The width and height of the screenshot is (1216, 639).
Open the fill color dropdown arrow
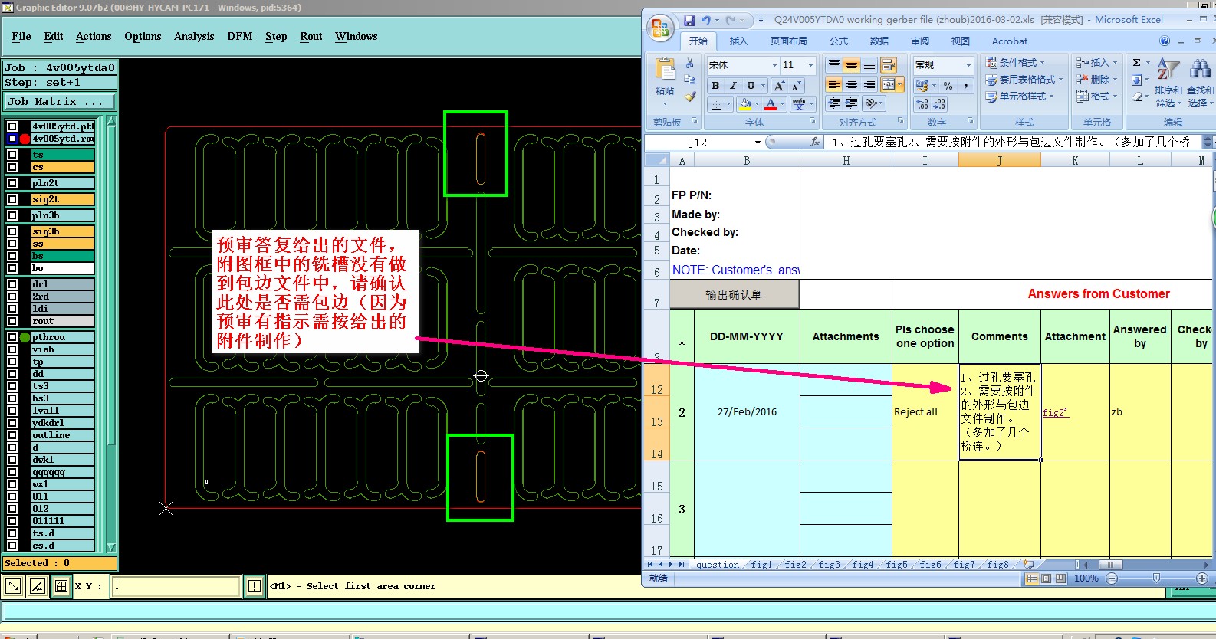coord(758,104)
